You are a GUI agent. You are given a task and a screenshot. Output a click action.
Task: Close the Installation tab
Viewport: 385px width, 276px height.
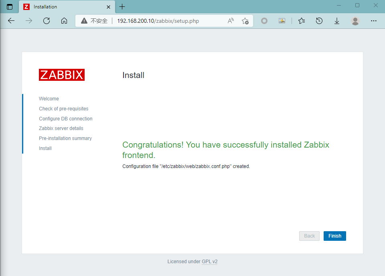pyautogui.click(x=108, y=7)
